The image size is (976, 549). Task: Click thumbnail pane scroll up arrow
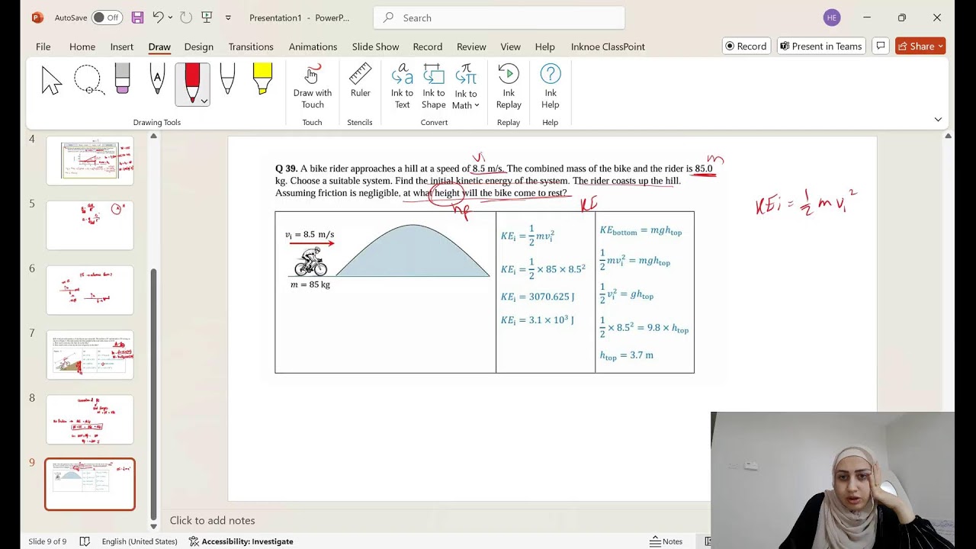[x=153, y=136]
